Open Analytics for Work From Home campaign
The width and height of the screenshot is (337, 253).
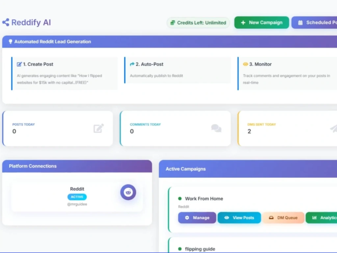point(322,218)
